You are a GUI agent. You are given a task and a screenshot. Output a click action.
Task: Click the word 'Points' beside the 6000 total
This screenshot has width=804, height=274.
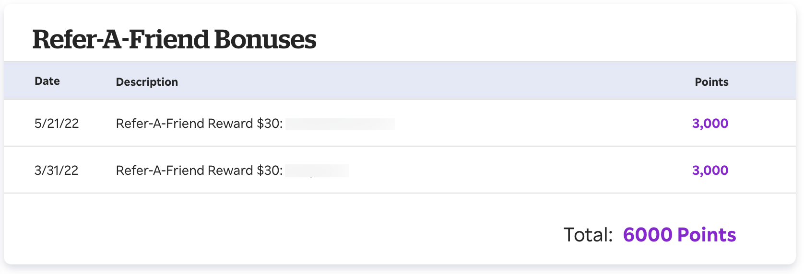tap(707, 235)
